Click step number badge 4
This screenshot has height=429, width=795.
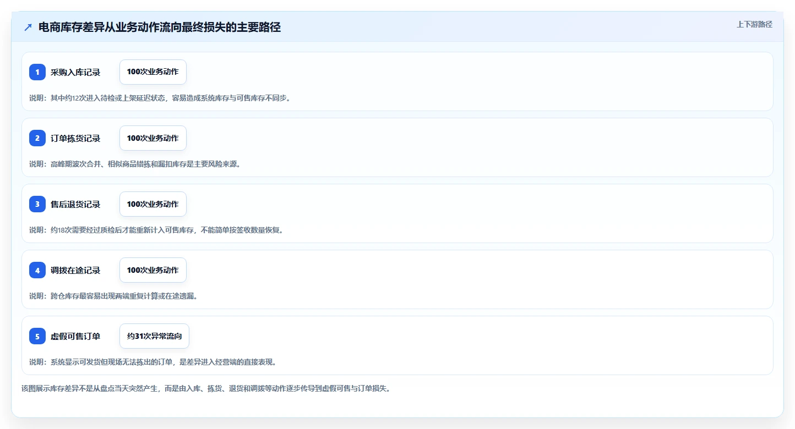pyautogui.click(x=37, y=270)
